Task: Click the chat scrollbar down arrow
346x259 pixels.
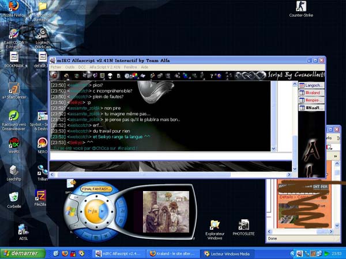Action: (x=273, y=148)
